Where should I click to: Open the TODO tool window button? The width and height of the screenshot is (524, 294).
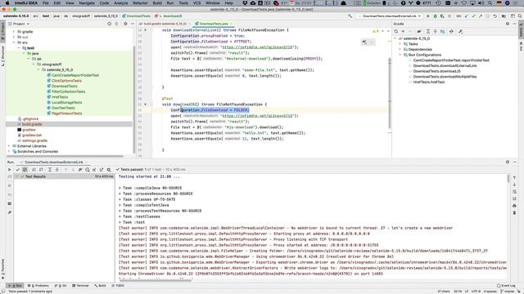click(118, 286)
